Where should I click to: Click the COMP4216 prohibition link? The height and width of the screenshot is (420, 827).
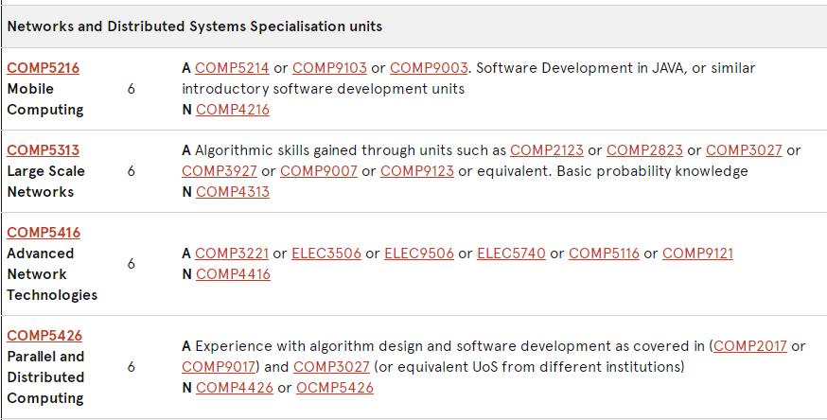click(x=232, y=110)
